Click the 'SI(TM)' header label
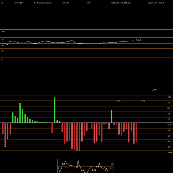Viewport: 173px width, 173px height. pyautogui.click(x=66, y=3)
